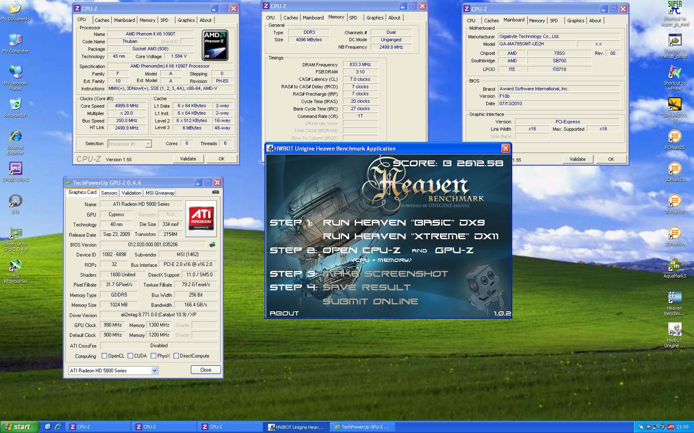The image size is (694, 433).
Task: Launch 3DMark2001 SE desktop icon
Action: pos(674,110)
